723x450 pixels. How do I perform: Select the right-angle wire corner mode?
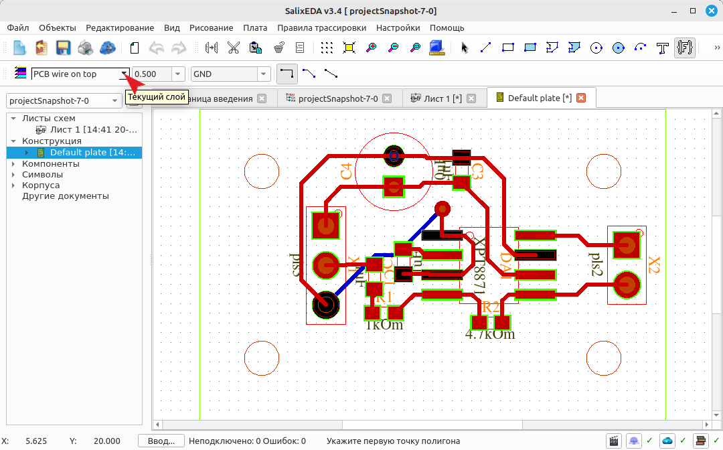point(287,74)
